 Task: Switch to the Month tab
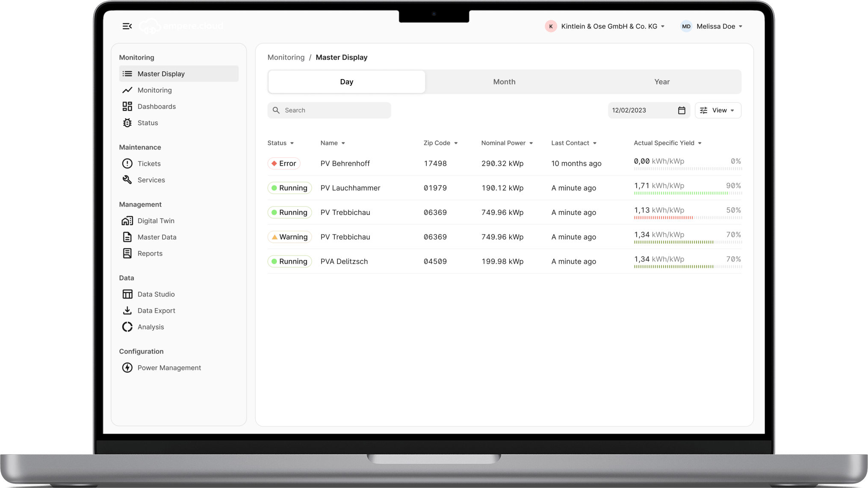click(x=504, y=82)
